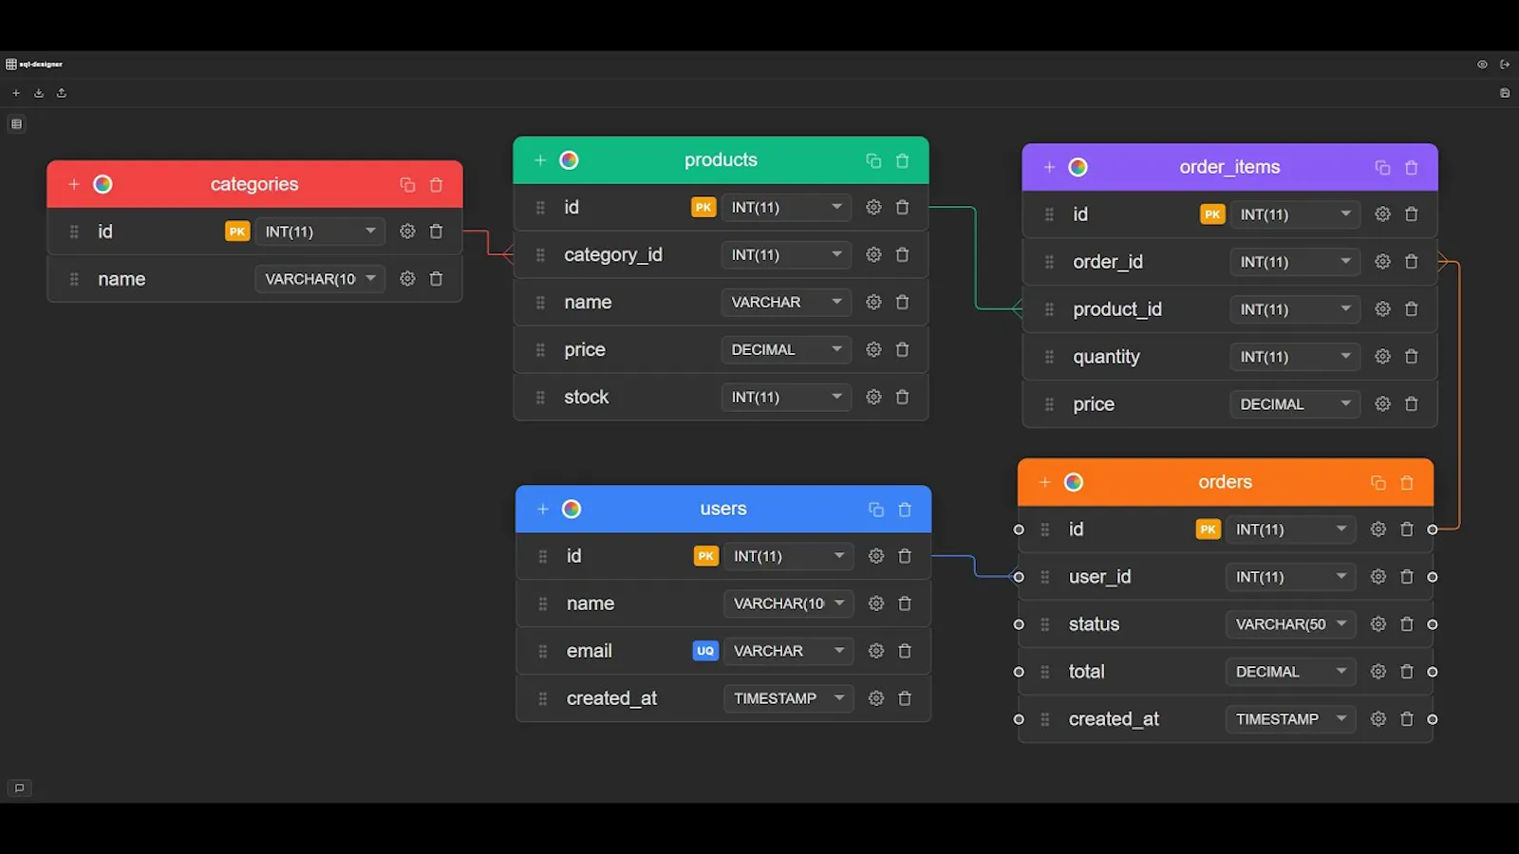Screen dimensions: 1519x854
Task: Click the export upload icon in toolbar
Action: [x=62, y=93]
